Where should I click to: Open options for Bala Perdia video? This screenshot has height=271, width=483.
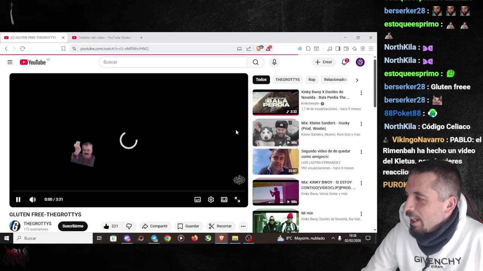click(x=361, y=93)
